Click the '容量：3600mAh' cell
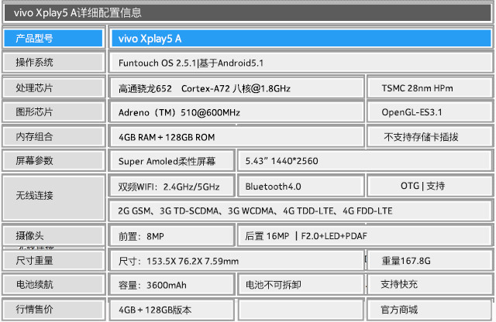 pyautogui.click(x=172, y=285)
